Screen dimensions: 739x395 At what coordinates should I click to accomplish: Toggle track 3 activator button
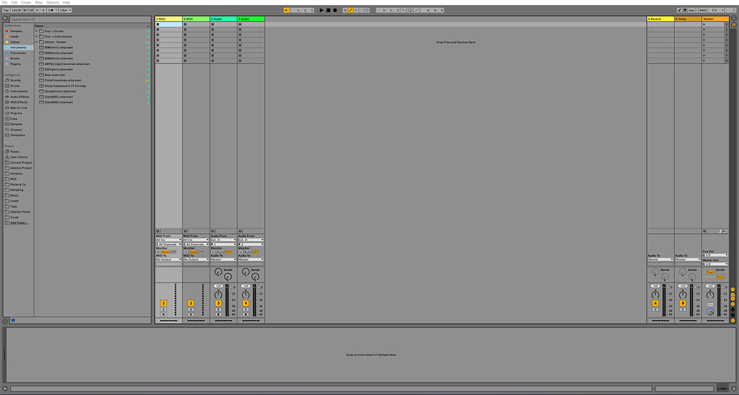pos(218,303)
